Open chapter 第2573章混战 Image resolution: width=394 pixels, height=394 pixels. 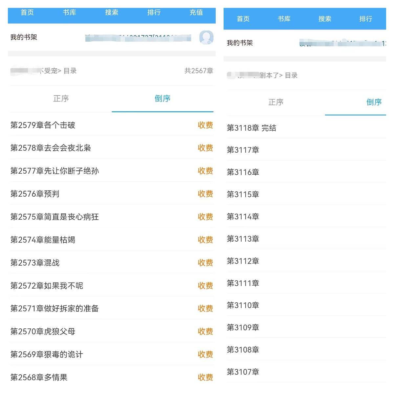click(35, 263)
